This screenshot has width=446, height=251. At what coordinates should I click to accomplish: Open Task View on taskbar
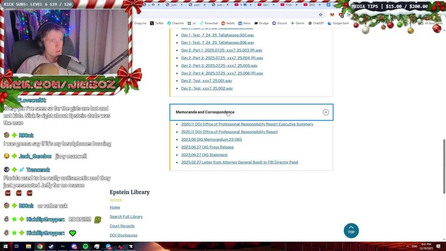[x=16, y=246]
